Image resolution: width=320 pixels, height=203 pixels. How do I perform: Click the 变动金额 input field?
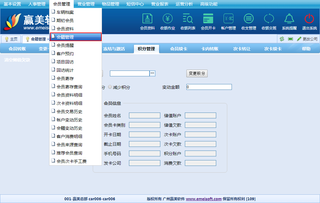pos(209,87)
